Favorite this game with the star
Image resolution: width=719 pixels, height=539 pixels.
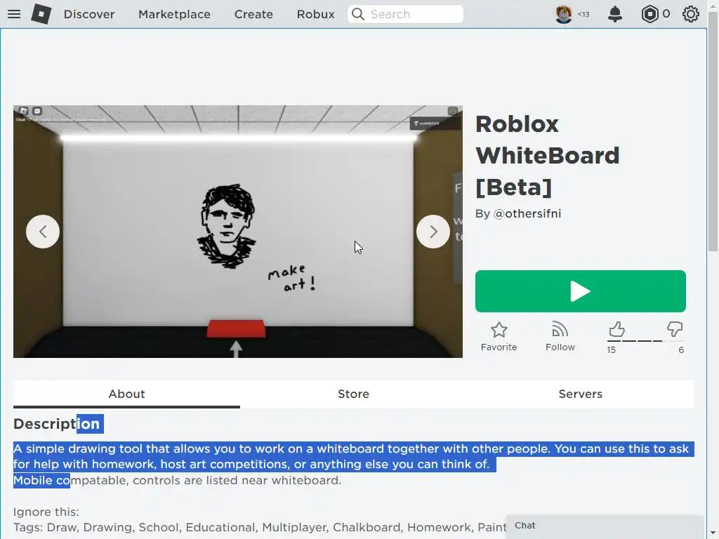click(x=499, y=336)
